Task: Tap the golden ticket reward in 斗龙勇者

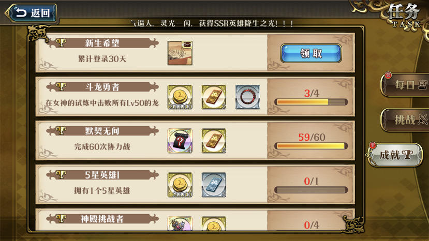Action: coord(214,97)
